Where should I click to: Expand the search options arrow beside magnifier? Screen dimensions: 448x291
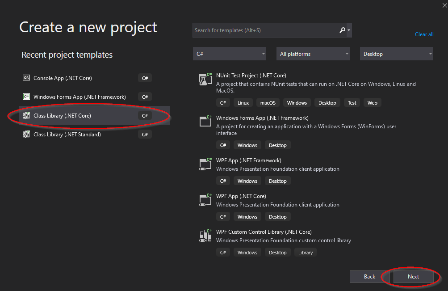click(349, 30)
